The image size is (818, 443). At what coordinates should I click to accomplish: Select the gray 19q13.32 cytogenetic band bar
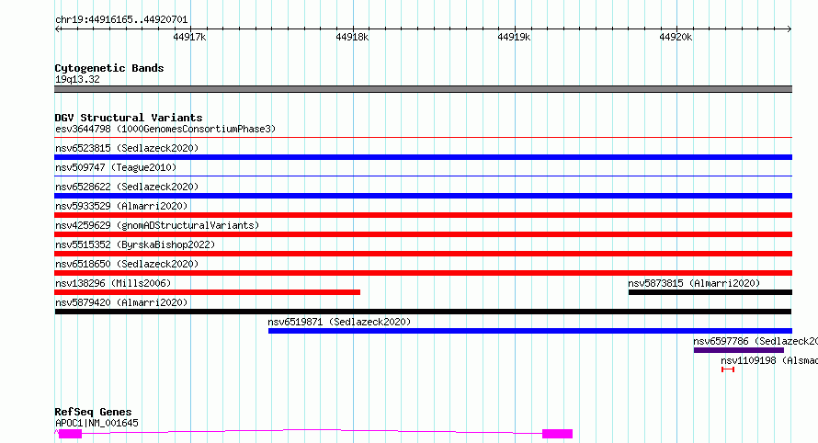tap(423, 89)
